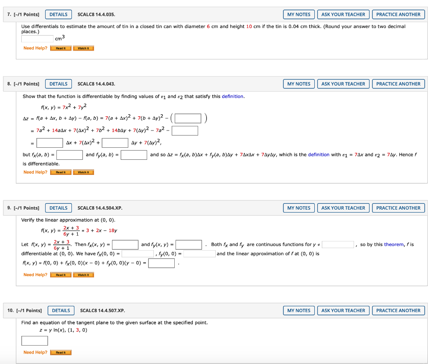
Task: Click the fy(a, b) answer box
Action: (x=134, y=155)
